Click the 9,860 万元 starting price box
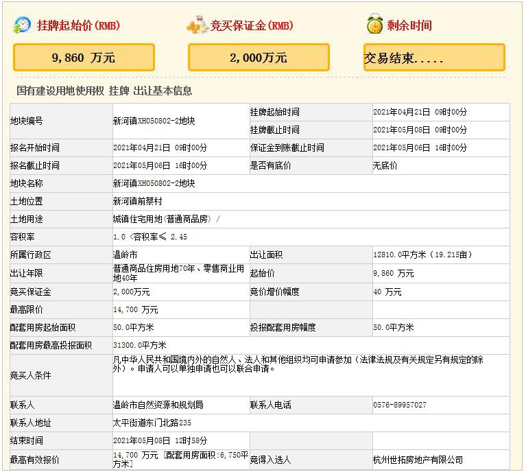The image size is (526, 472). pos(84,58)
